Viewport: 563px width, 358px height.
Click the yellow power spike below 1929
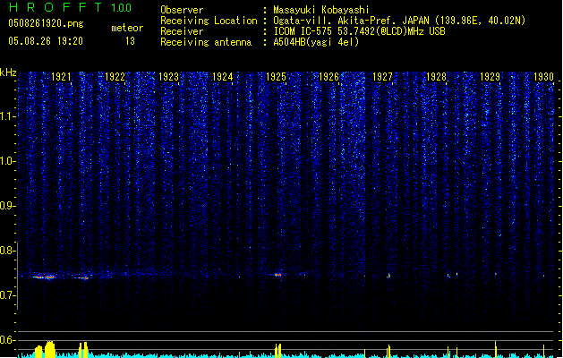pos(496,349)
